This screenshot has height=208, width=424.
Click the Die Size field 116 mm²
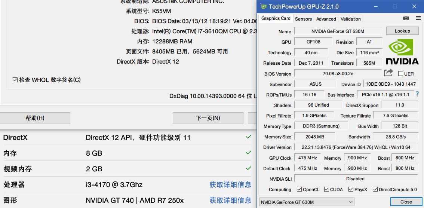tap(369, 52)
